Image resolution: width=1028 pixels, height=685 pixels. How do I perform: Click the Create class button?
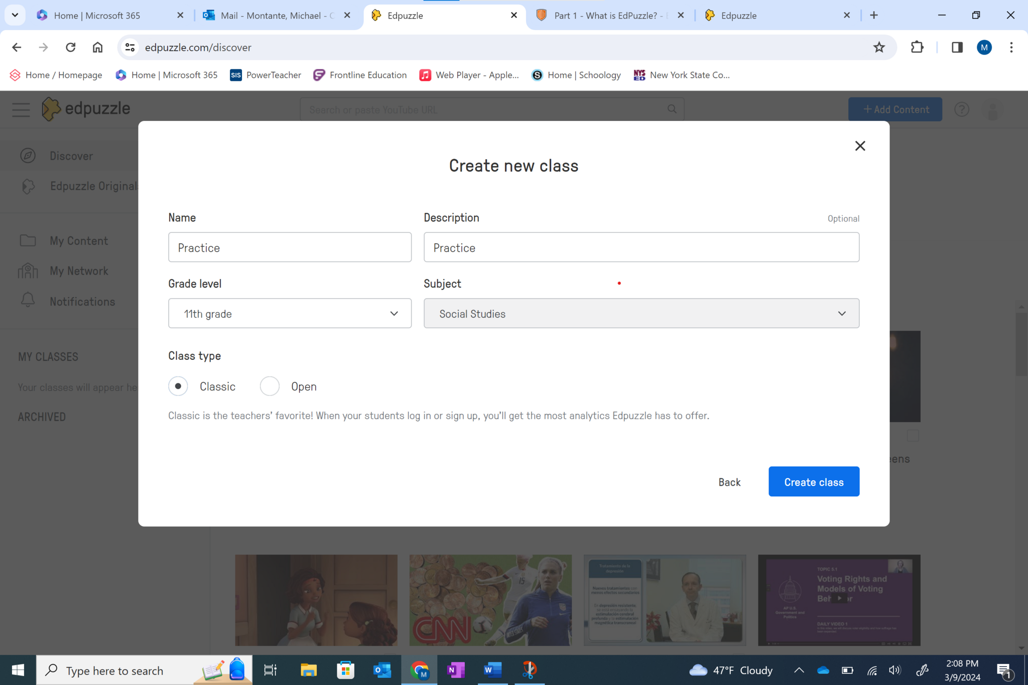pyautogui.click(x=813, y=482)
